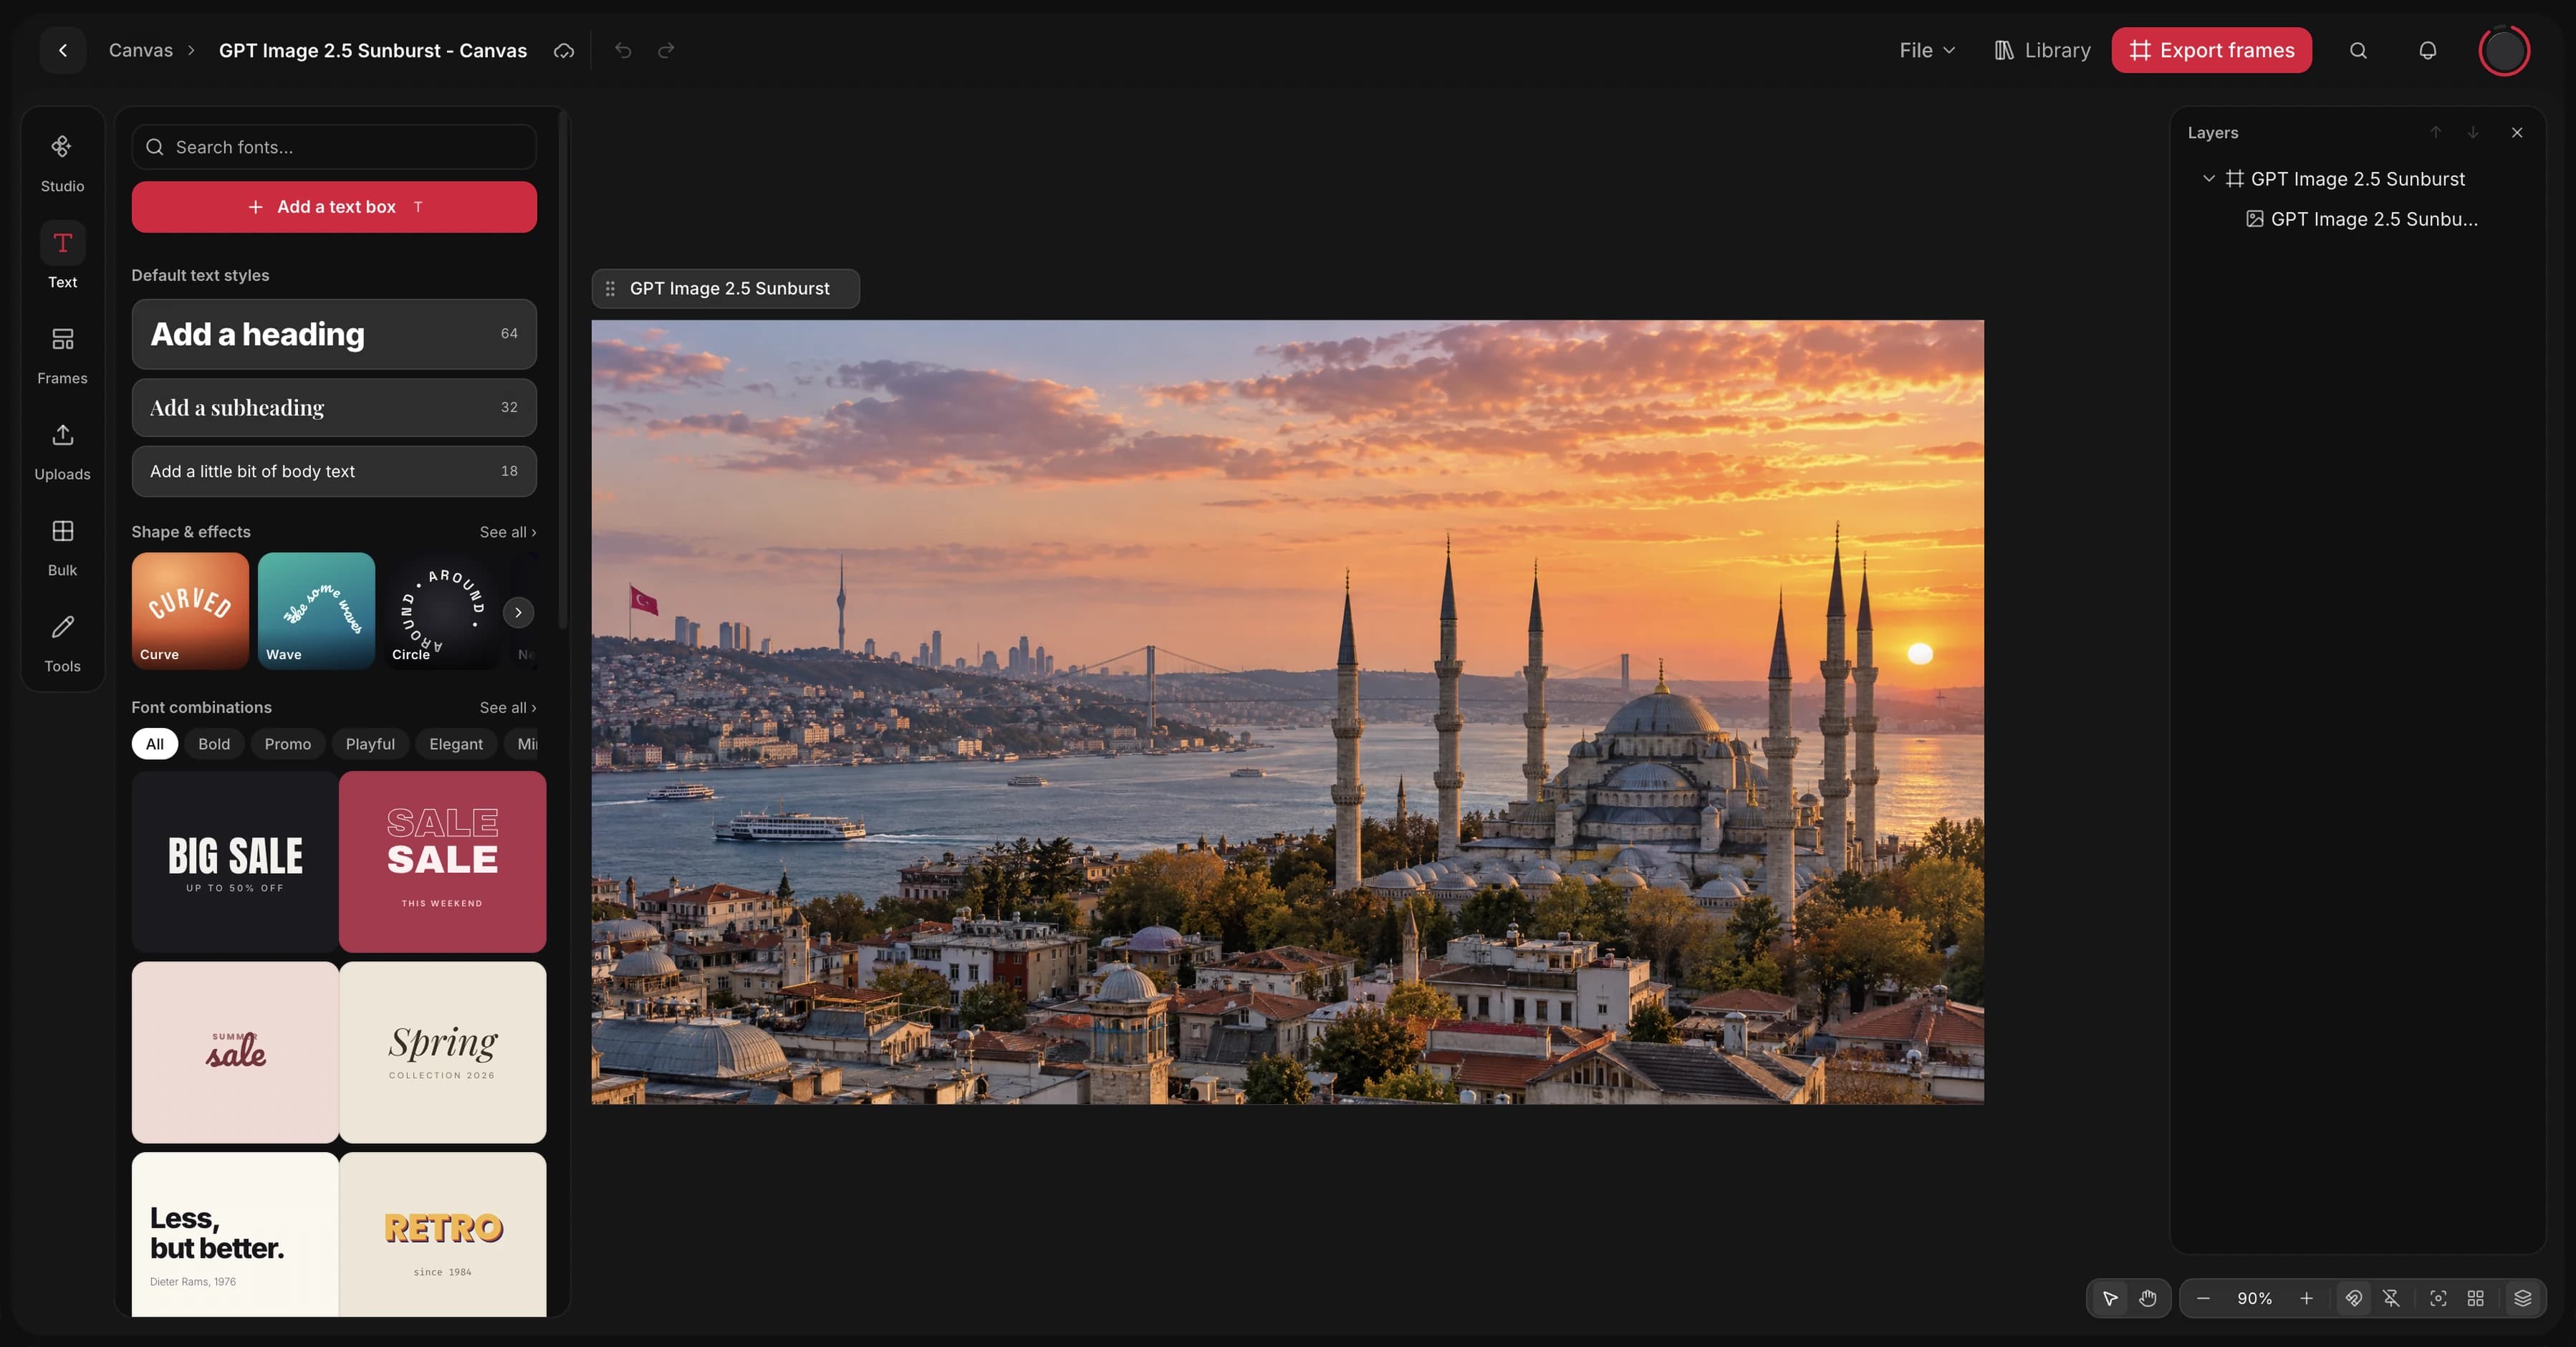See all Font combinations

pyautogui.click(x=508, y=707)
